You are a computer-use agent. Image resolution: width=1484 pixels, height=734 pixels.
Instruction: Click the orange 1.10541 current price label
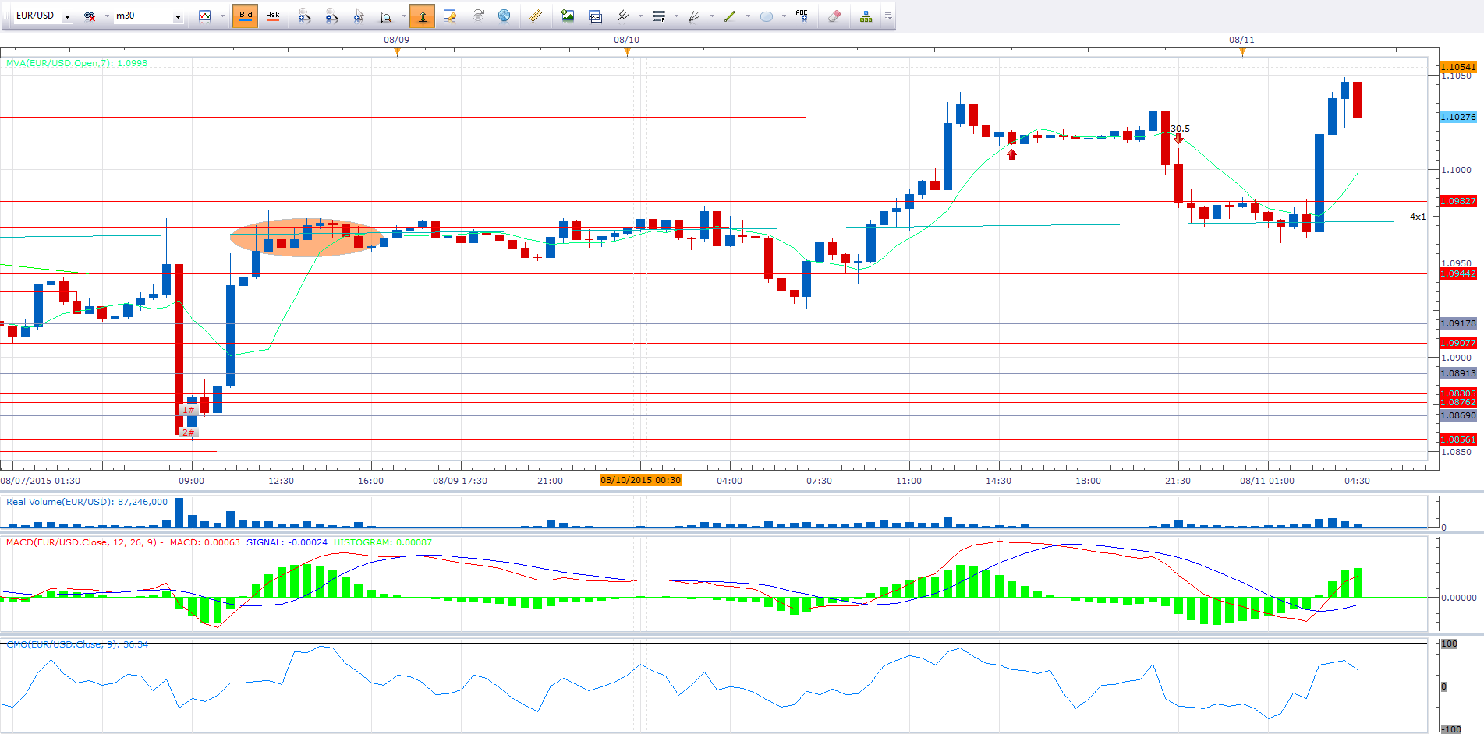pyautogui.click(x=1457, y=67)
